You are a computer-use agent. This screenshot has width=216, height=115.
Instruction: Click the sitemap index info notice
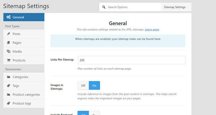(118, 41)
